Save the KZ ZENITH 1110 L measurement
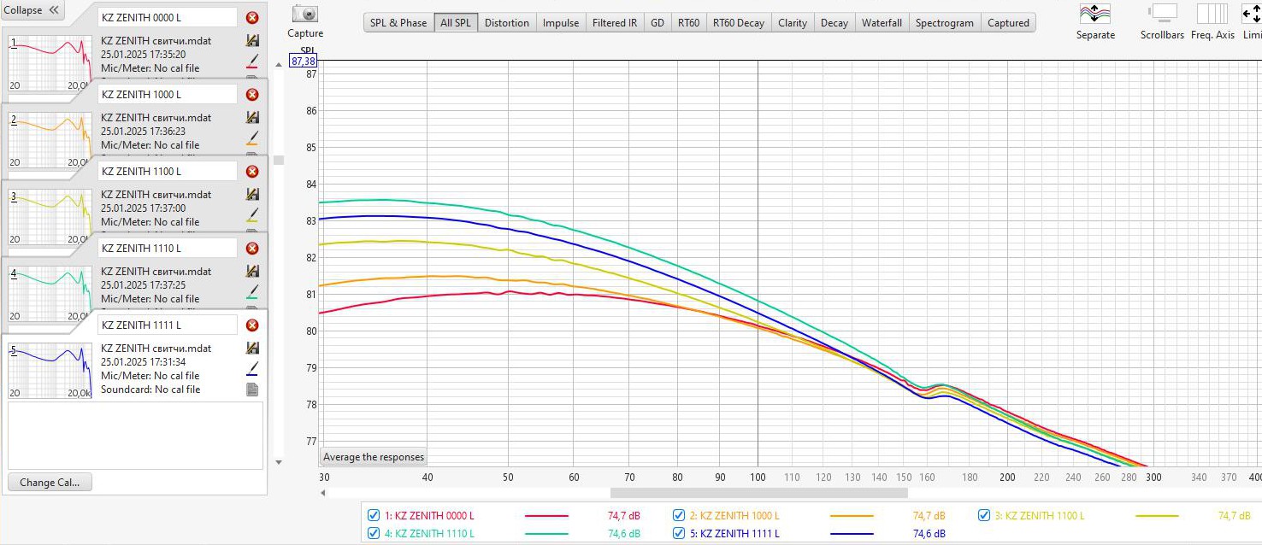This screenshot has width=1262, height=545. 252,271
